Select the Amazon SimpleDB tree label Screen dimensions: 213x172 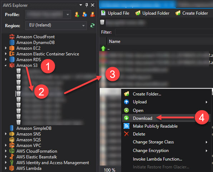(34, 128)
